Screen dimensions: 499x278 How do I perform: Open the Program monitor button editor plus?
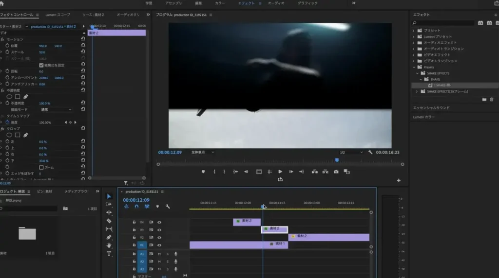pos(399,181)
